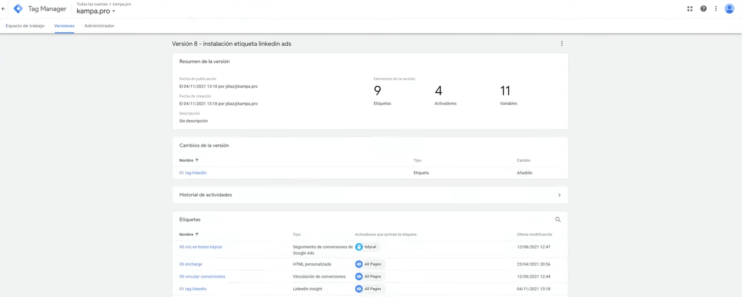Expand Historial de actividades section

[x=370, y=195]
